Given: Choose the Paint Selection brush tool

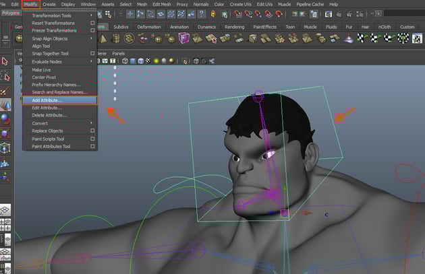Looking at the screenshot, I should (x=5, y=91).
